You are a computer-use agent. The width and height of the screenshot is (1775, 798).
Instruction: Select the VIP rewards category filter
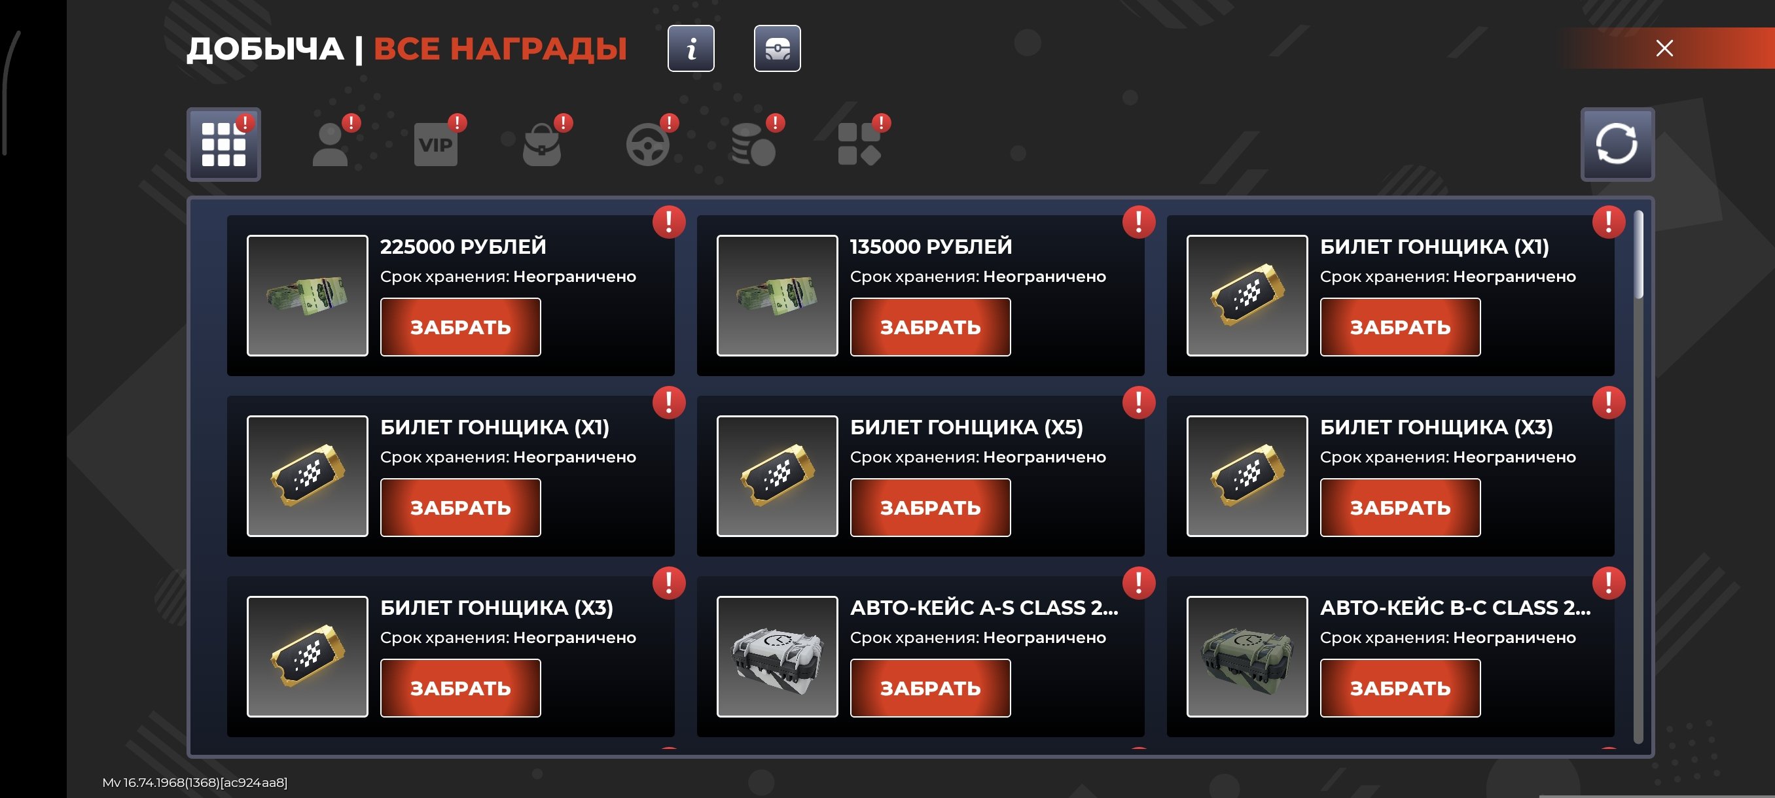(x=435, y=145)
